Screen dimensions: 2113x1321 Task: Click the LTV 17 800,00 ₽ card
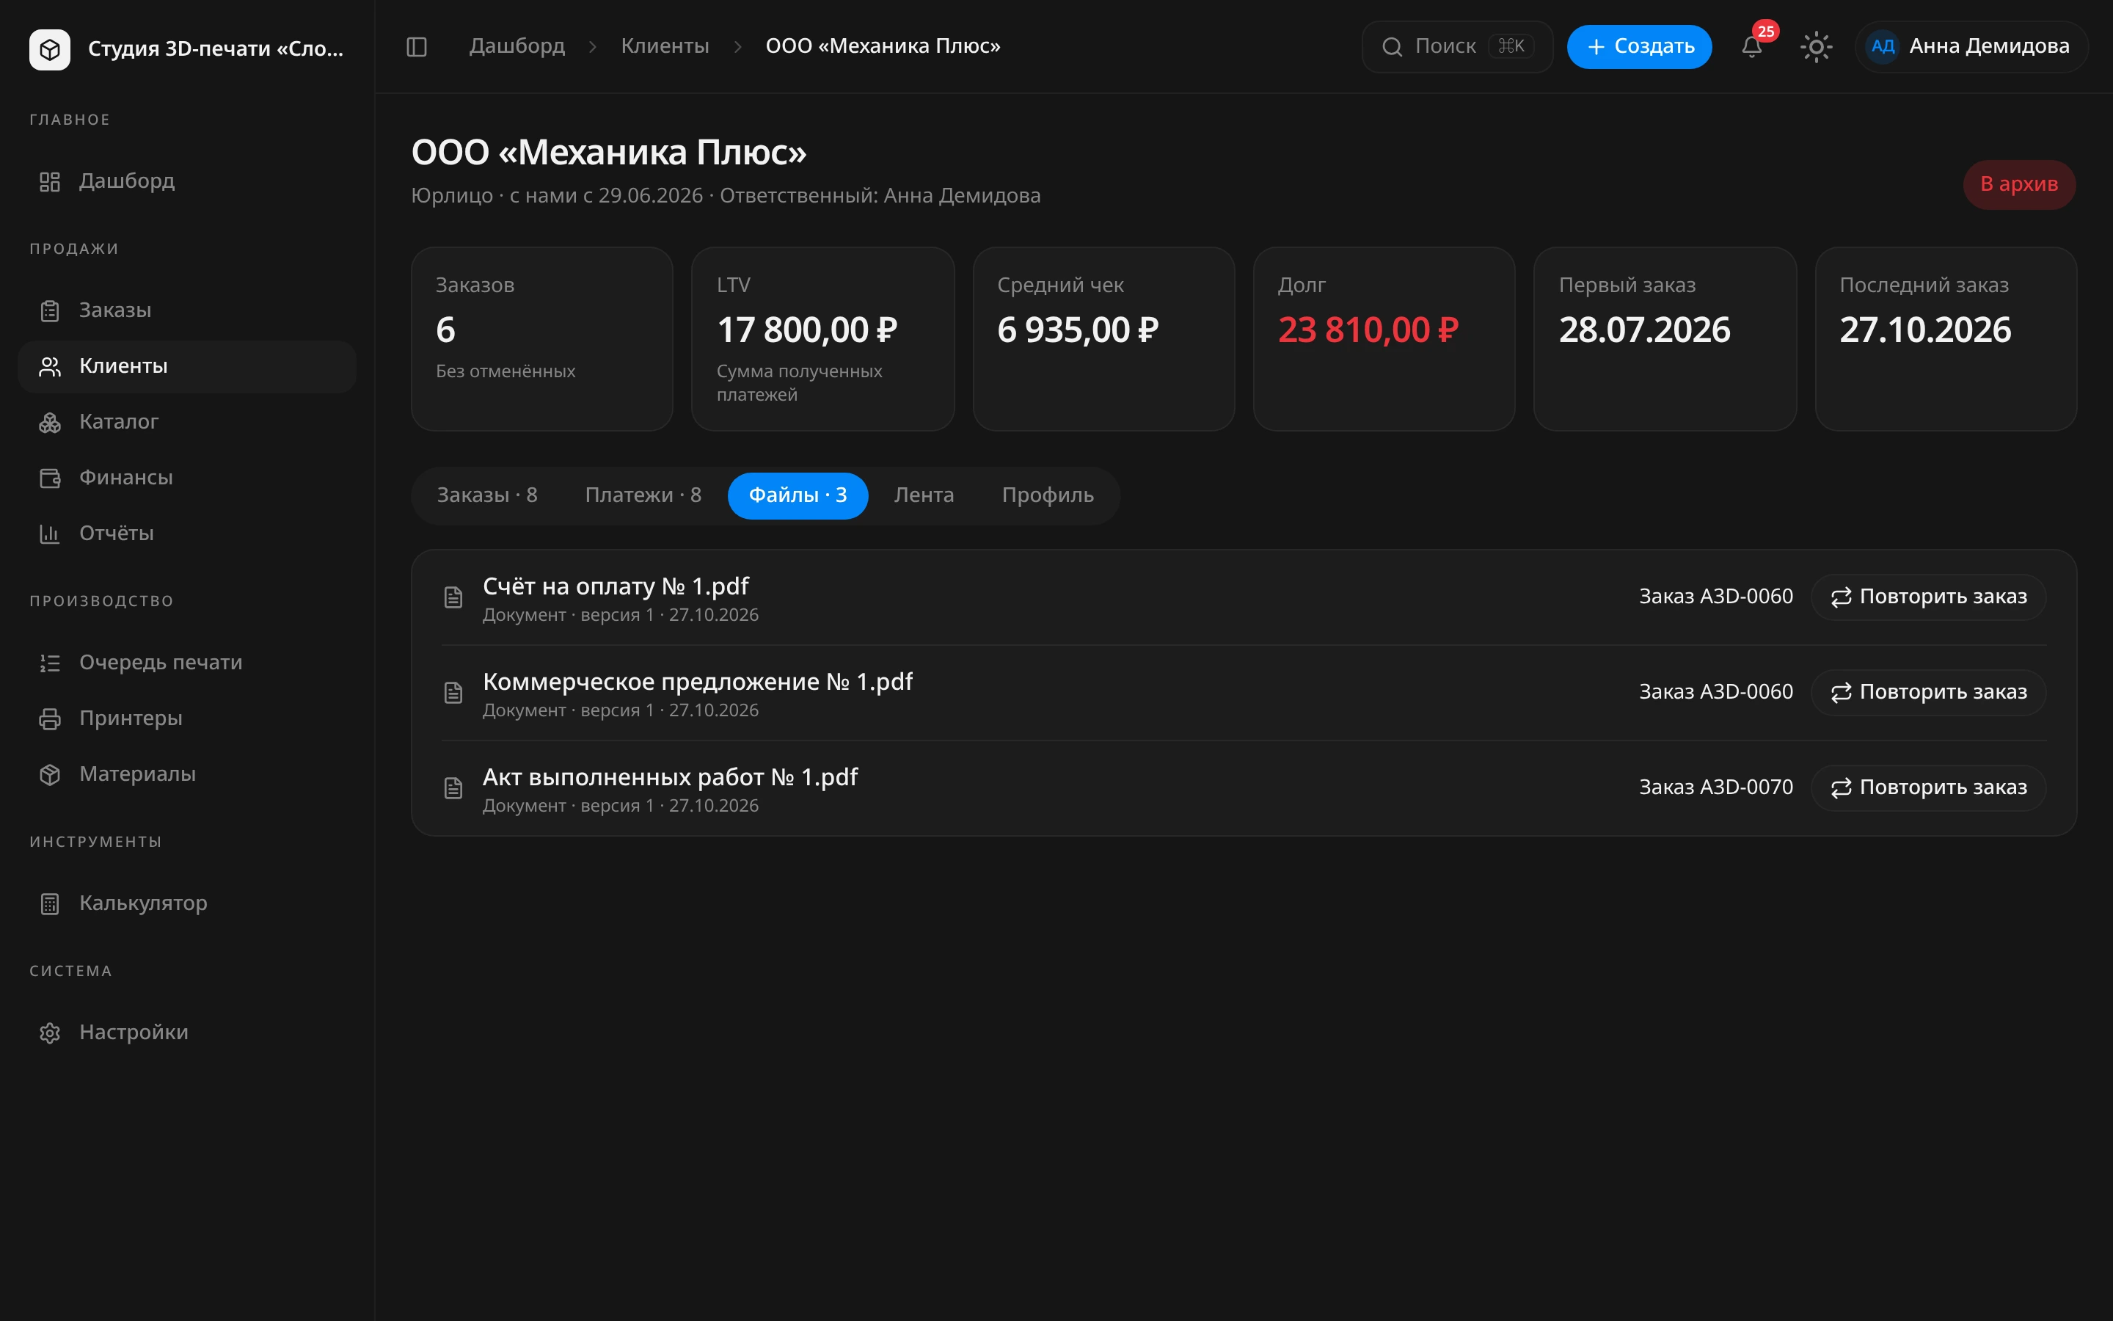pyautogui.click(x=822, y=339)
